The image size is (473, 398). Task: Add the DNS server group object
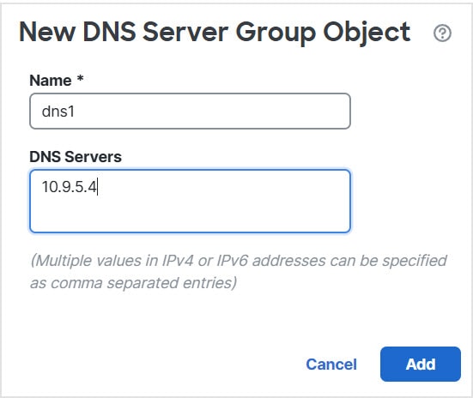click(421, 365)
